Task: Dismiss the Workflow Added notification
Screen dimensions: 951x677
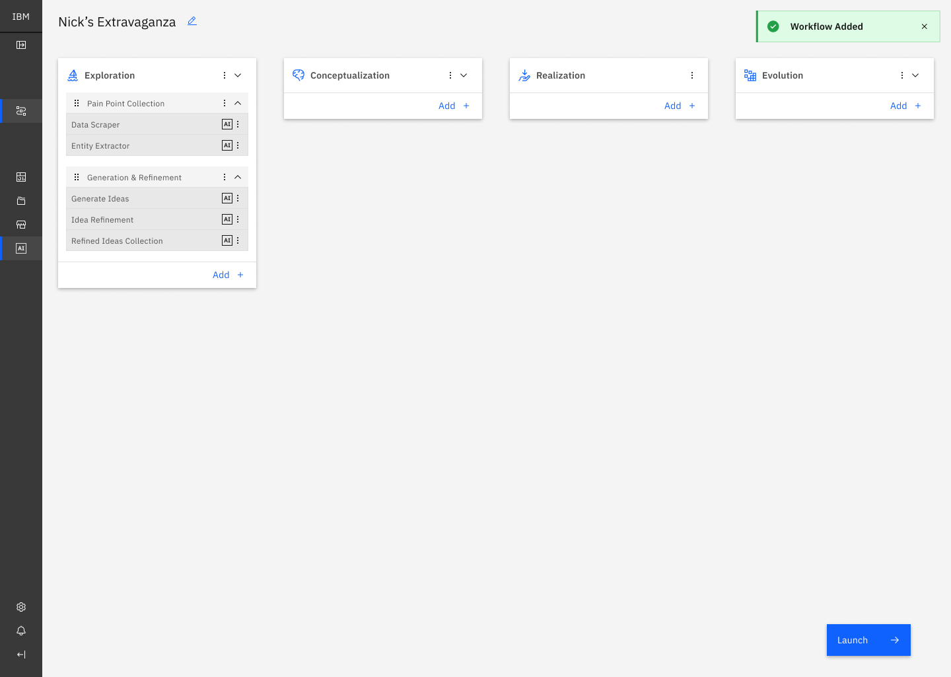Action: pos(924,26)
